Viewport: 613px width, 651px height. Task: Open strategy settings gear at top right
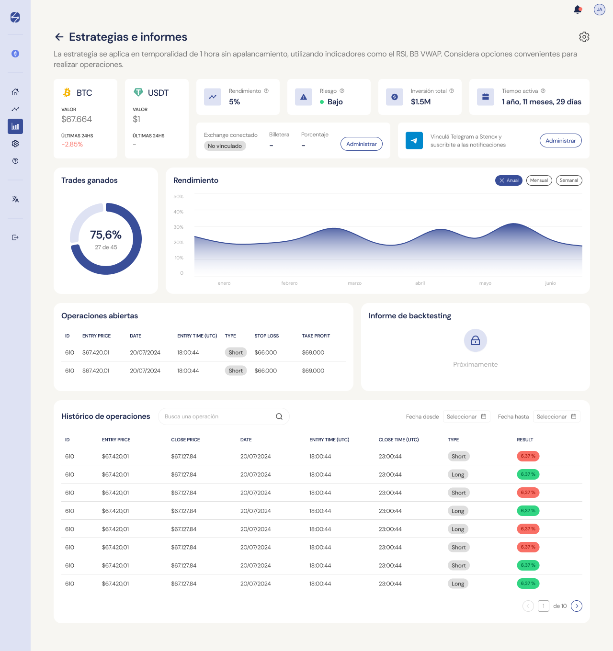[x=584, y=37]
